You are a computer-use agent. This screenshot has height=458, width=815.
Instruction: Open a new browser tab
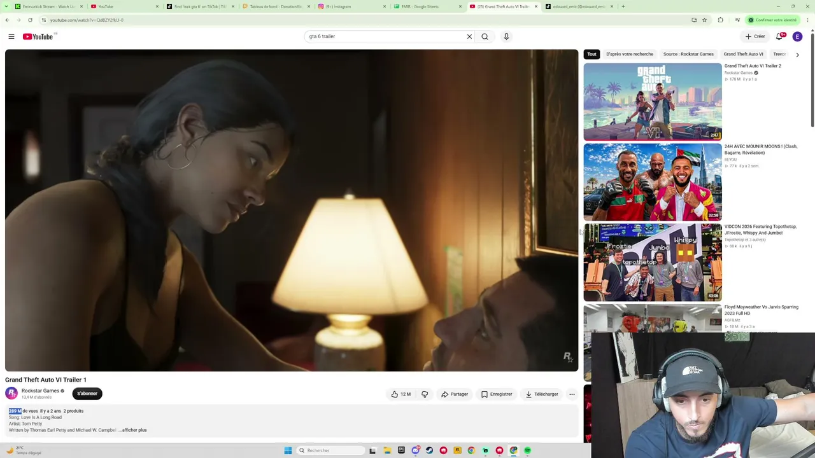pyautogui.click(x=623, y=6)
